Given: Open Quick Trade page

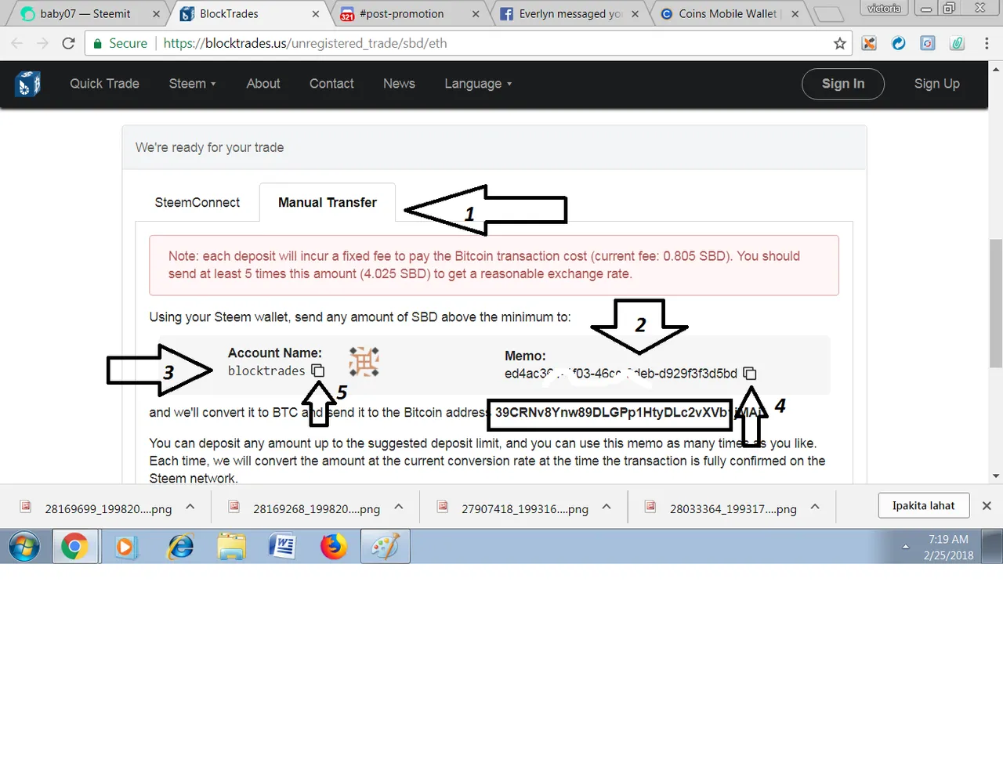Looking at the screenshot, I should click(104, 84).
